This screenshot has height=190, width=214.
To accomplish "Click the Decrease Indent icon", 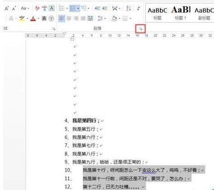I will pyautogui.click(x=97, y=8).
